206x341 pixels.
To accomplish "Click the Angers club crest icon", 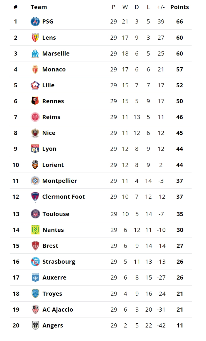I will click(35, 325).
